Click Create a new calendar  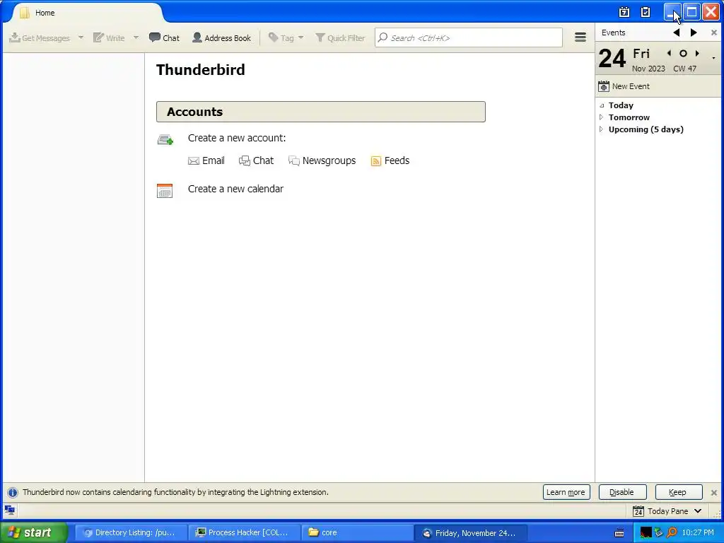[x=235, y=189]
